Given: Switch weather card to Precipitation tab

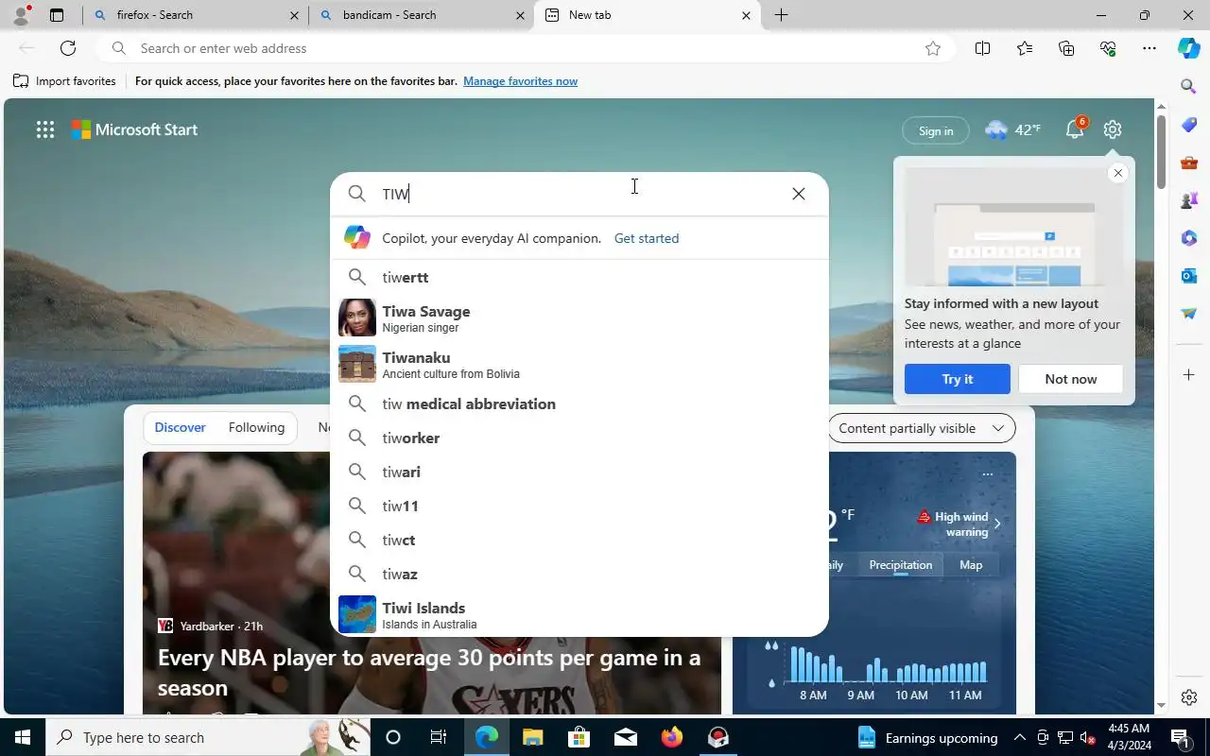Looking at the screenshot, I should (900, 565).
